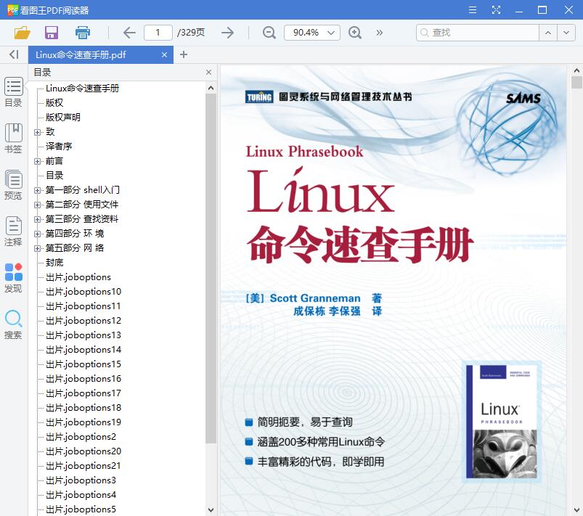Expand the 前言 outline entry
Screen dimensions: 583x516
coord(37,161)
